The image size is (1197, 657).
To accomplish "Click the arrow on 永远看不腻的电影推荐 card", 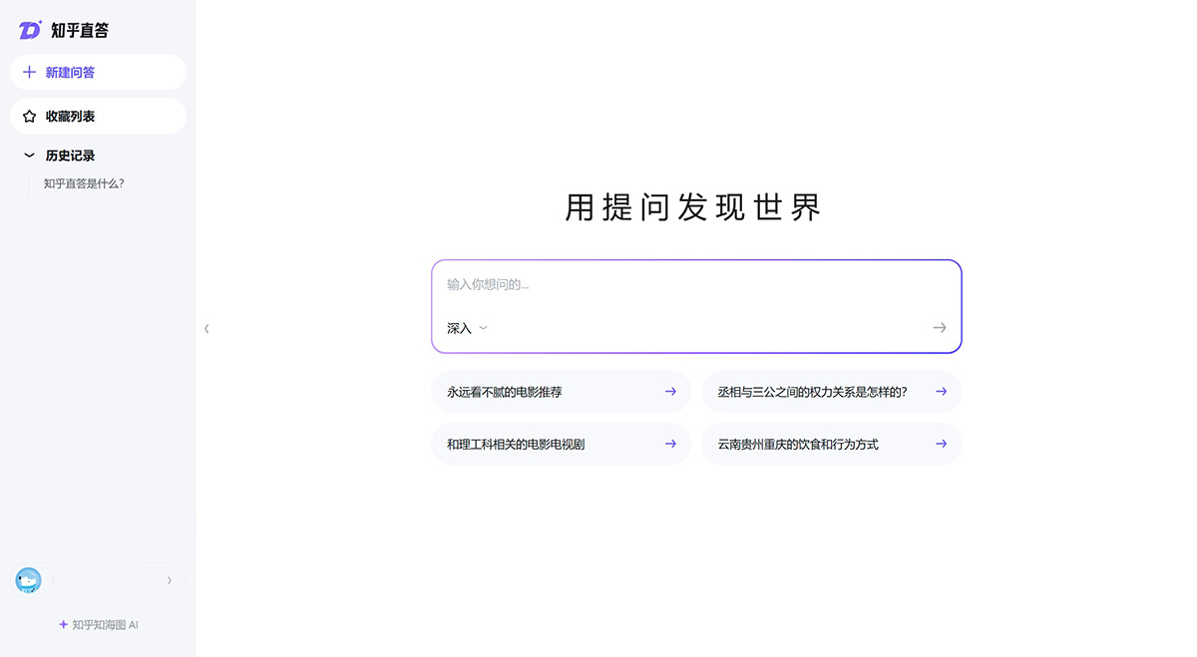I will point(670,392).
